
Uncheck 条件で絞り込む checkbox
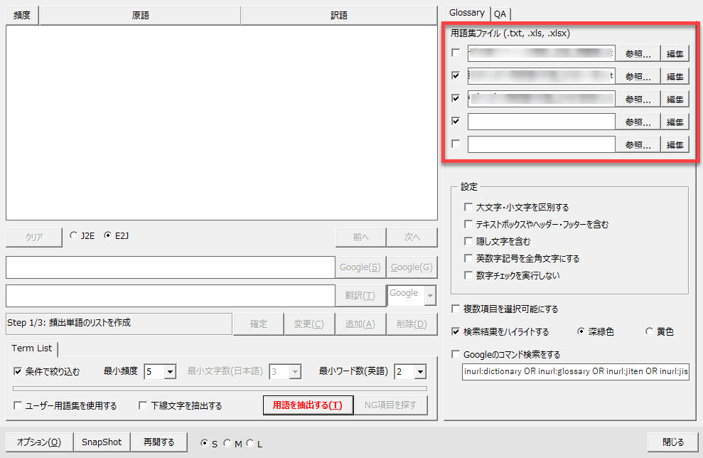(18, 371)
